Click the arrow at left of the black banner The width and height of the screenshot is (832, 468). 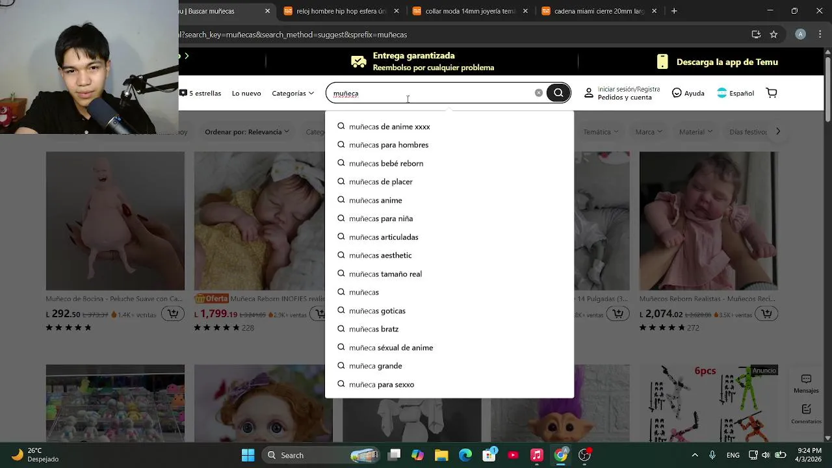tap(187, 56)
